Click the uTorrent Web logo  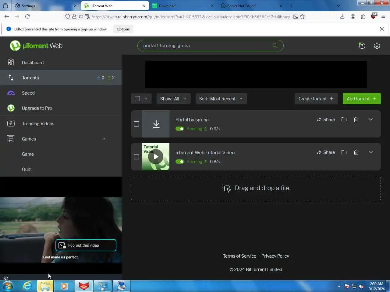pos(36,46)
